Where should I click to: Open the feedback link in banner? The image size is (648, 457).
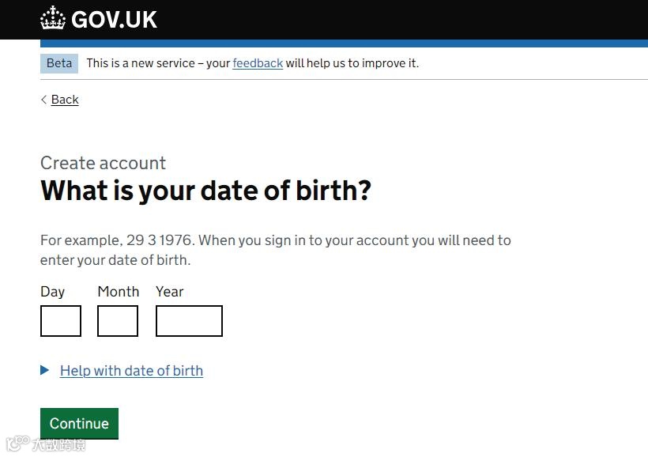coord(258,63)
